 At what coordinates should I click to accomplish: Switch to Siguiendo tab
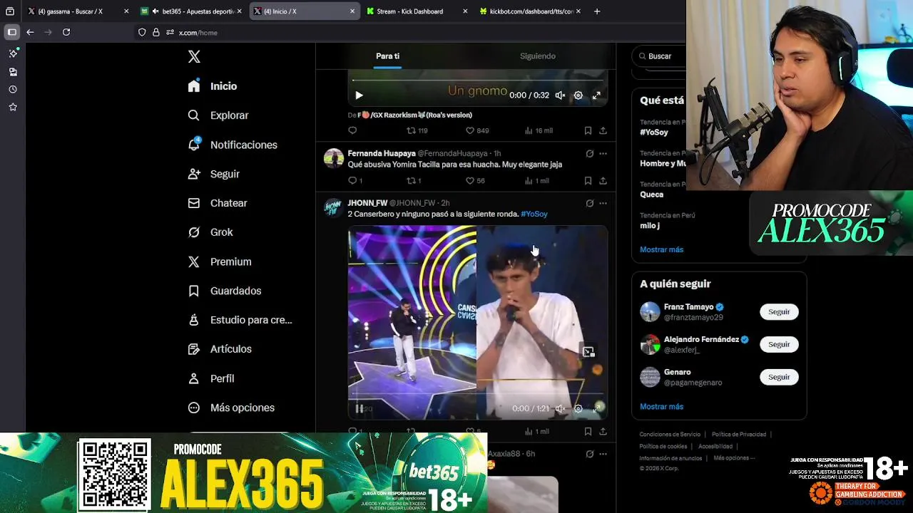point(537,56)
